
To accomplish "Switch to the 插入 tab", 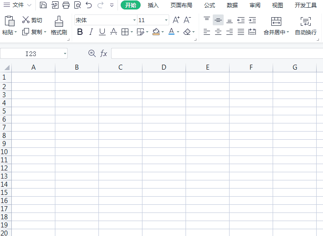I will click(x=153, y=5).
